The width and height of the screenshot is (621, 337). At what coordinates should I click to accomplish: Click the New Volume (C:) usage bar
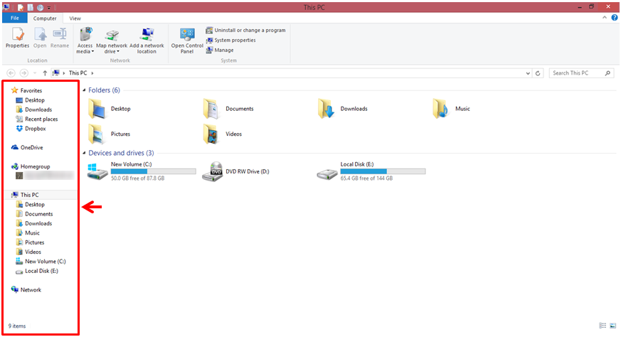[x=153, y=171]
